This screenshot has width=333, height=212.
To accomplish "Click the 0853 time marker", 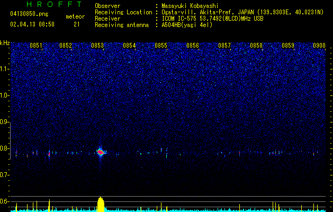I will click(x=97, y=46).
